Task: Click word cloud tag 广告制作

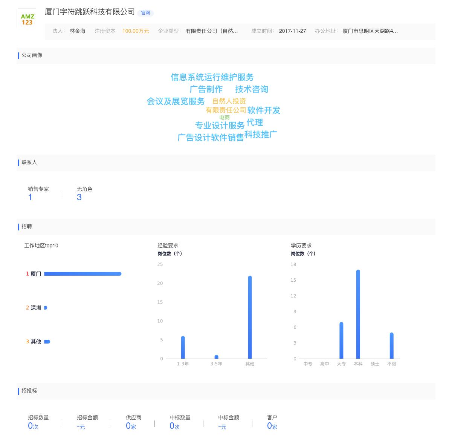Action: pos(206,89)
